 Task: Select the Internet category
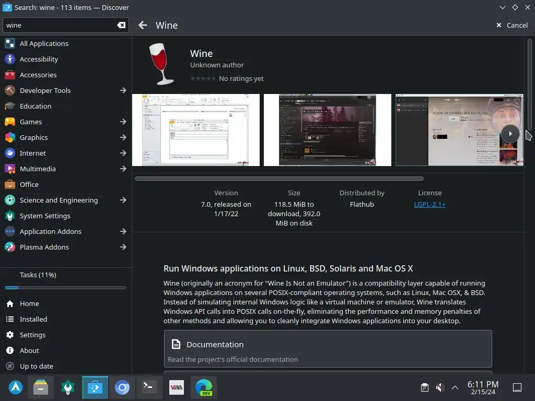(x=66, y=153)
